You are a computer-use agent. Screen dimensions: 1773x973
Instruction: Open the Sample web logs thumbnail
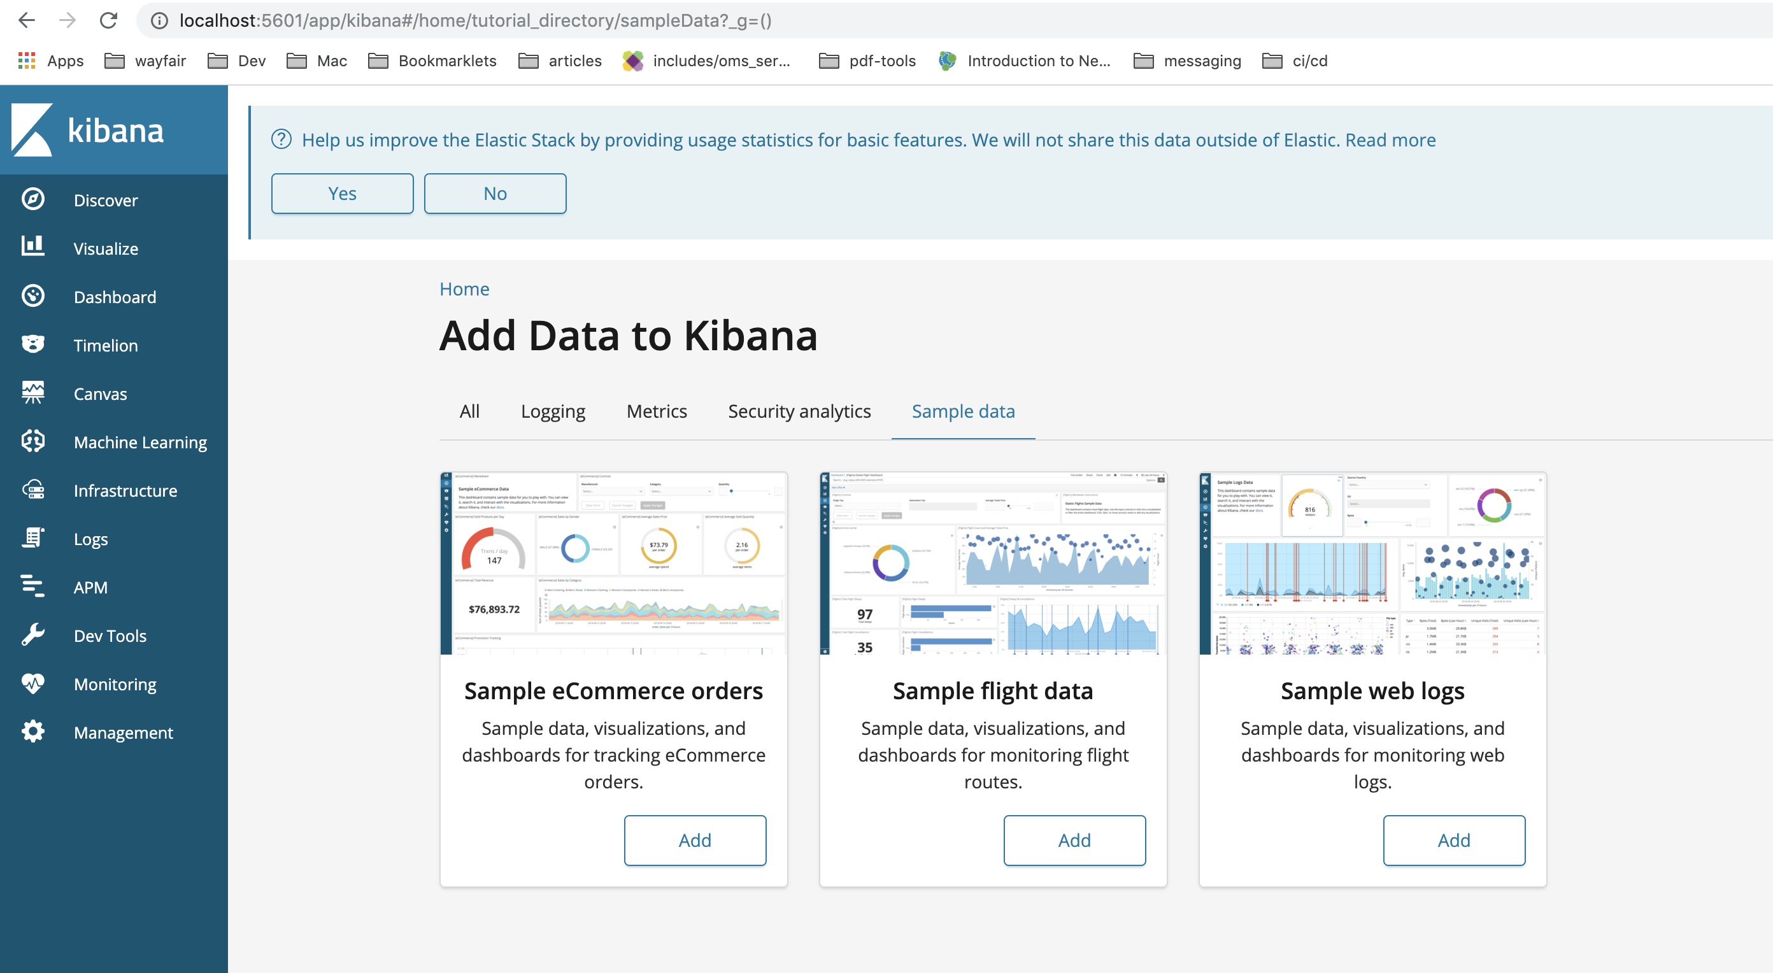(1372, 563)
